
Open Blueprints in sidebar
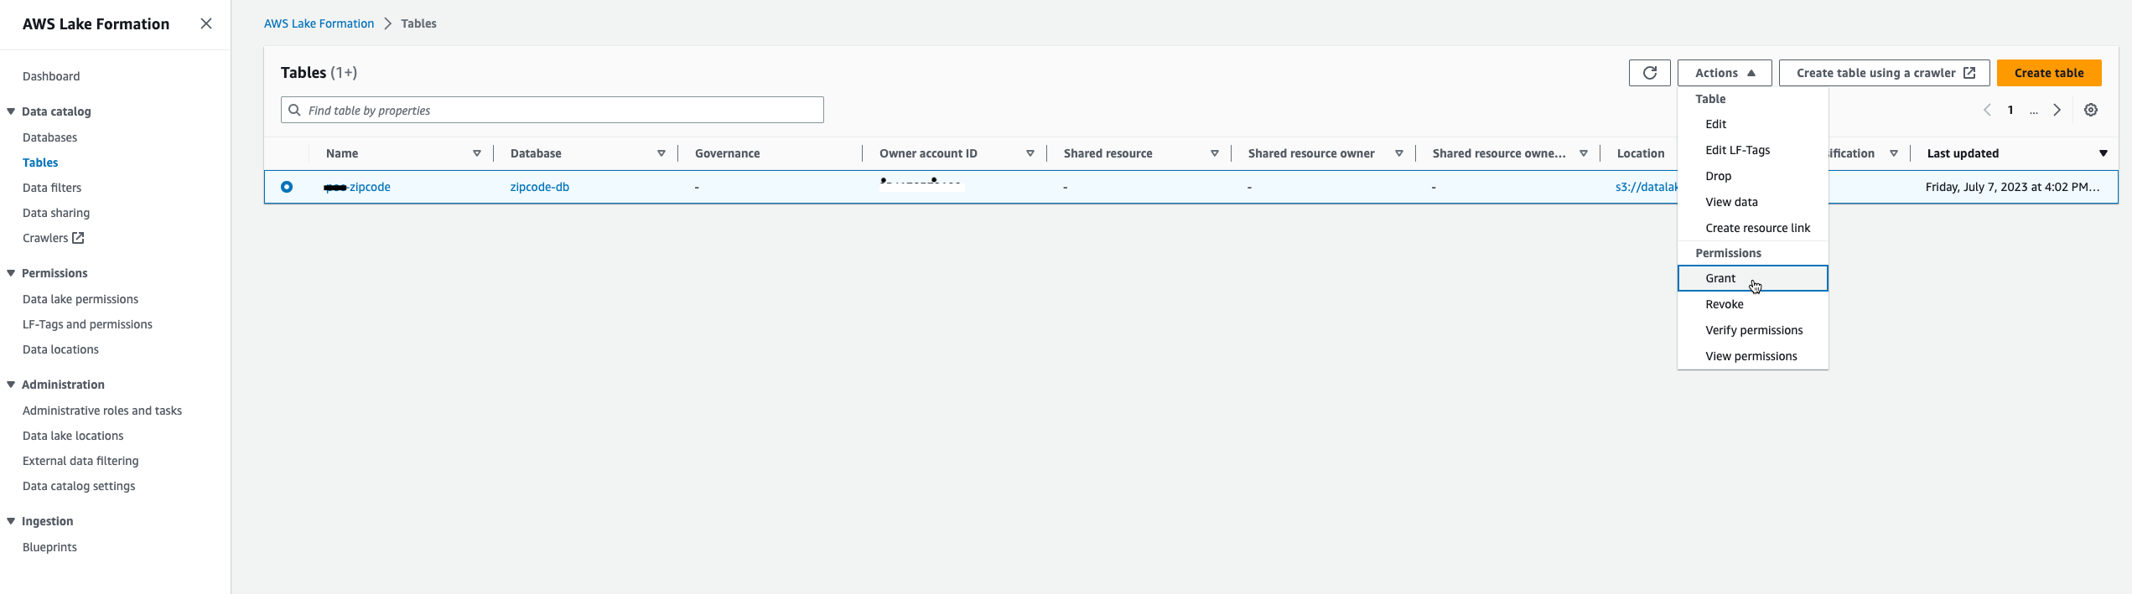tap(49, 547)
